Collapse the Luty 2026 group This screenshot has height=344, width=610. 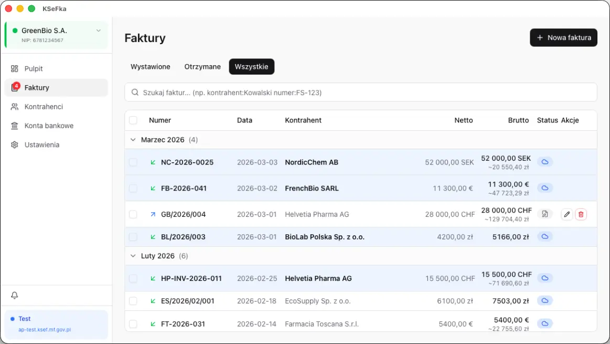pyautogui.click(x=133, y=256)
